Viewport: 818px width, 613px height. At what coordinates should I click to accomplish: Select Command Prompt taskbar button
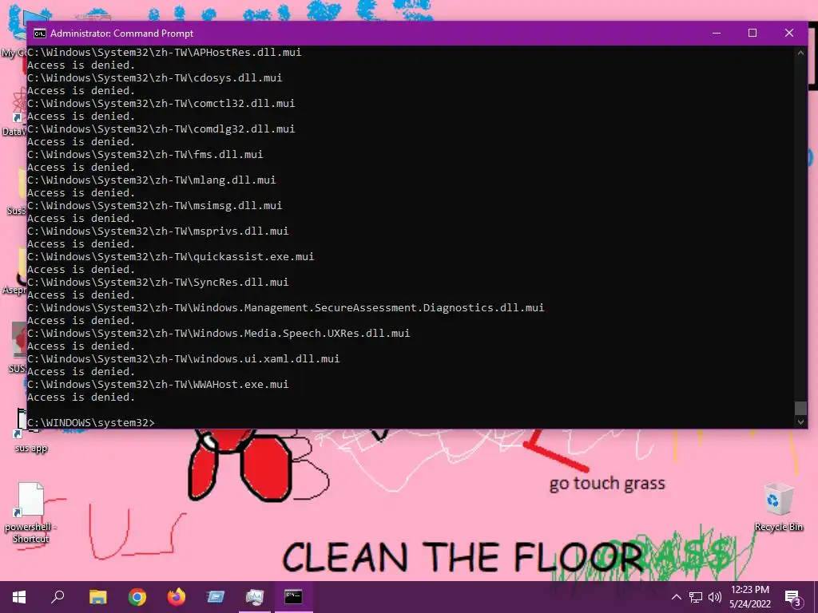(x=293, y=597)
